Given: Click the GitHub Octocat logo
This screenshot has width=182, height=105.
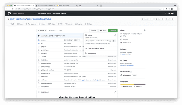Looking at the screenshot, I should point(9,13).
